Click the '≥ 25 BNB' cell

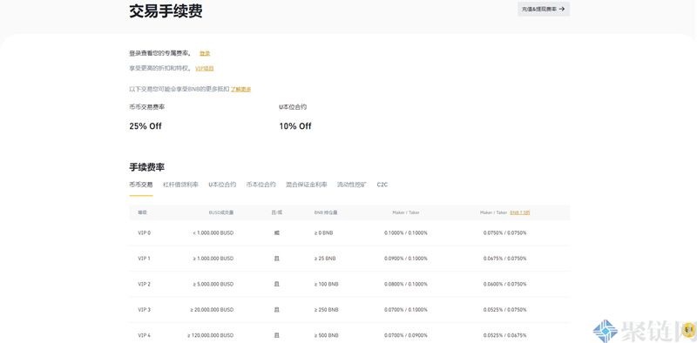(325, 259)
